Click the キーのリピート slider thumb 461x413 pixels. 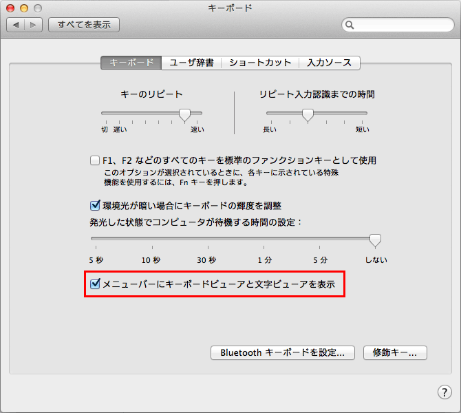(x=184, y=115)
